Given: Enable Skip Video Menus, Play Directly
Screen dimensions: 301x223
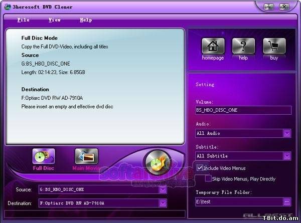Looking at the screenshot, I should tap(208, 178).
